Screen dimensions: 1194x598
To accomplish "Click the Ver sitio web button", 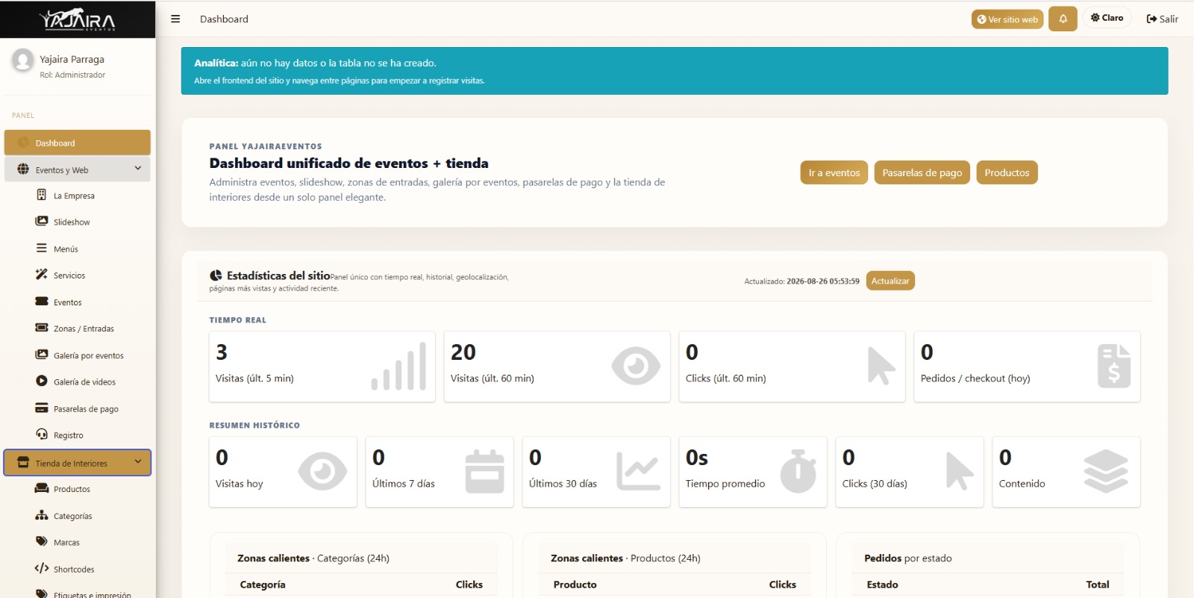I will tap(1007, 19).
